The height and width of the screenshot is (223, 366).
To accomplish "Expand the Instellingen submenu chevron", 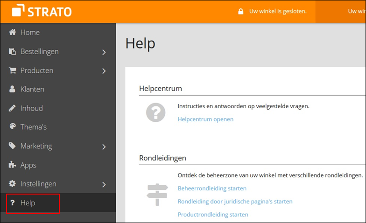I will 104,185.
